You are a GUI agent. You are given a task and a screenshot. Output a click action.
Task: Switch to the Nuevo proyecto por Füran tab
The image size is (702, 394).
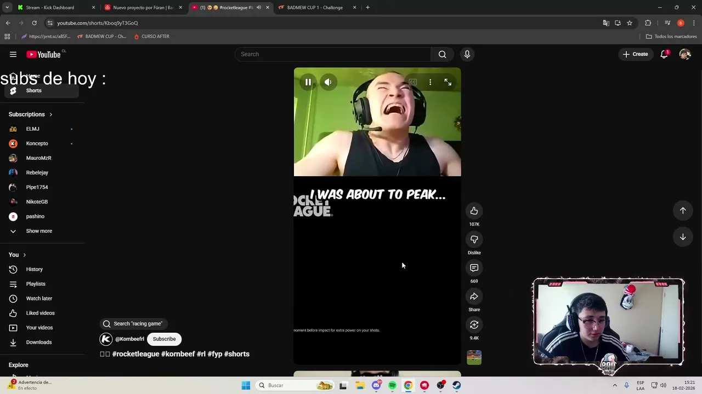143,8
